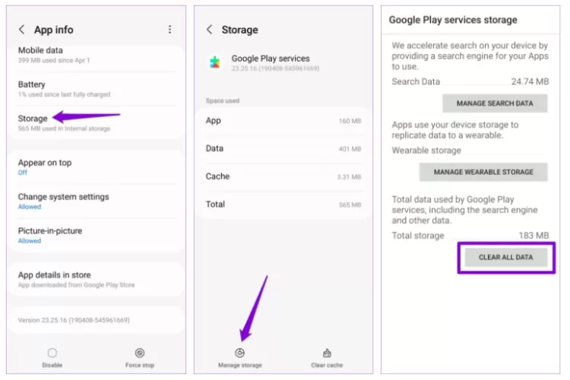The image size is (570, 380).
Task: Open the Mobile data settings
Action: tap(100, 55)
